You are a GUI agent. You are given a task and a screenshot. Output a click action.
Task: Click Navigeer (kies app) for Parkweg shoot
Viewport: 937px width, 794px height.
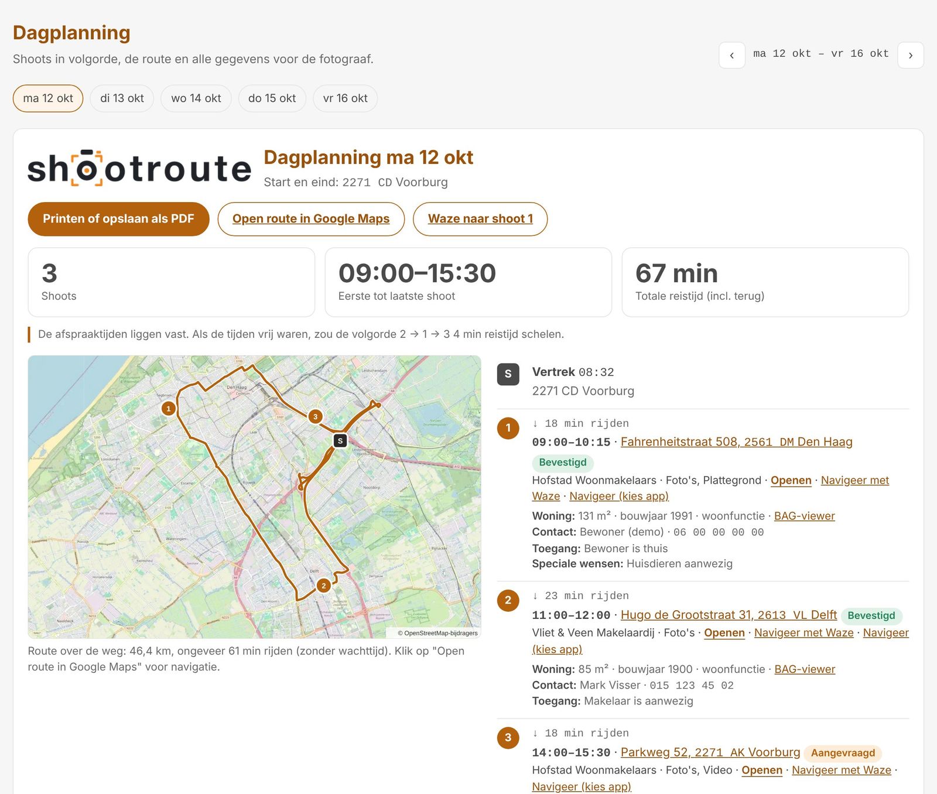tap(582, 787)
